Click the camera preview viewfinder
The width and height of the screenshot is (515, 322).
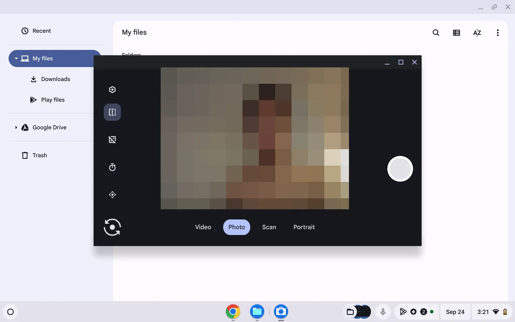point(255,138)
